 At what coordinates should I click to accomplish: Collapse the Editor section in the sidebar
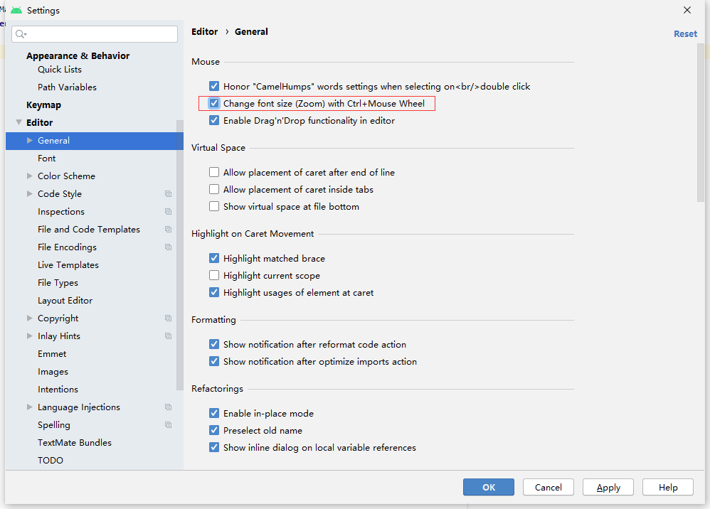click(x=18, y=122)
